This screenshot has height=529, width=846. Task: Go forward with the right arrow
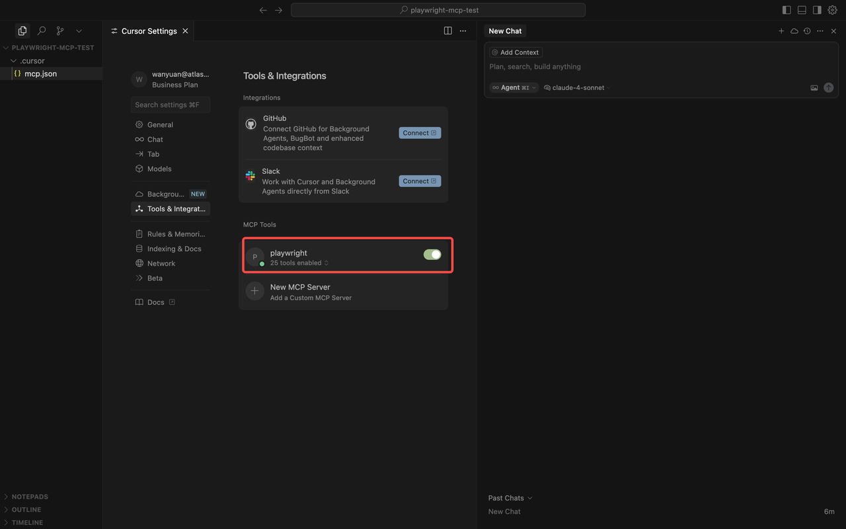click(278, 10)
